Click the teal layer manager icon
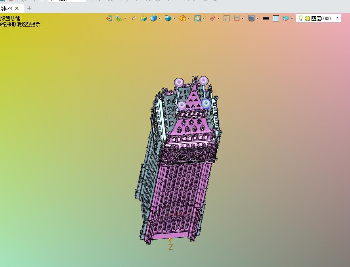 point(286,18)
